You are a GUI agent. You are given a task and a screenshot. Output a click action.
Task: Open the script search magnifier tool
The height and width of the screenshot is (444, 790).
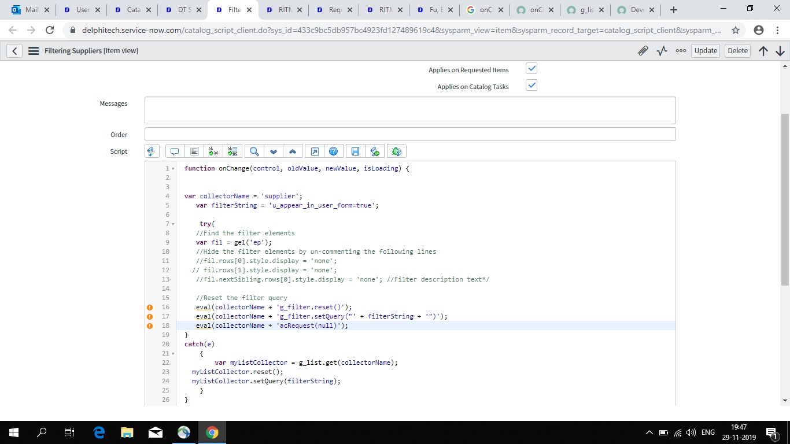point(254,151)
